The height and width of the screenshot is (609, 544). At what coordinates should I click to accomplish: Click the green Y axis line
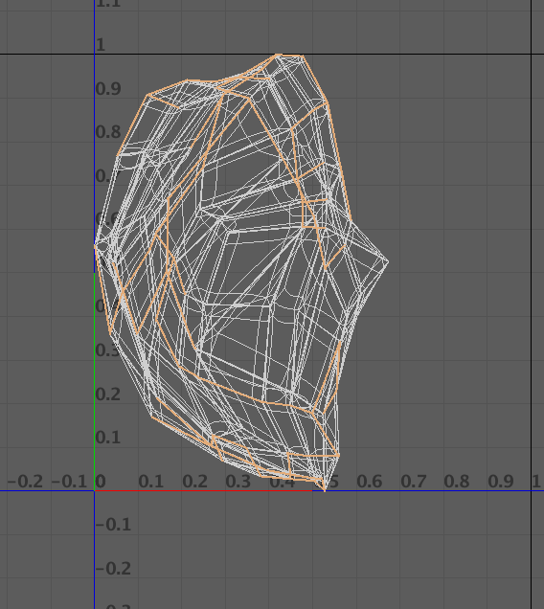pos(95,381)
